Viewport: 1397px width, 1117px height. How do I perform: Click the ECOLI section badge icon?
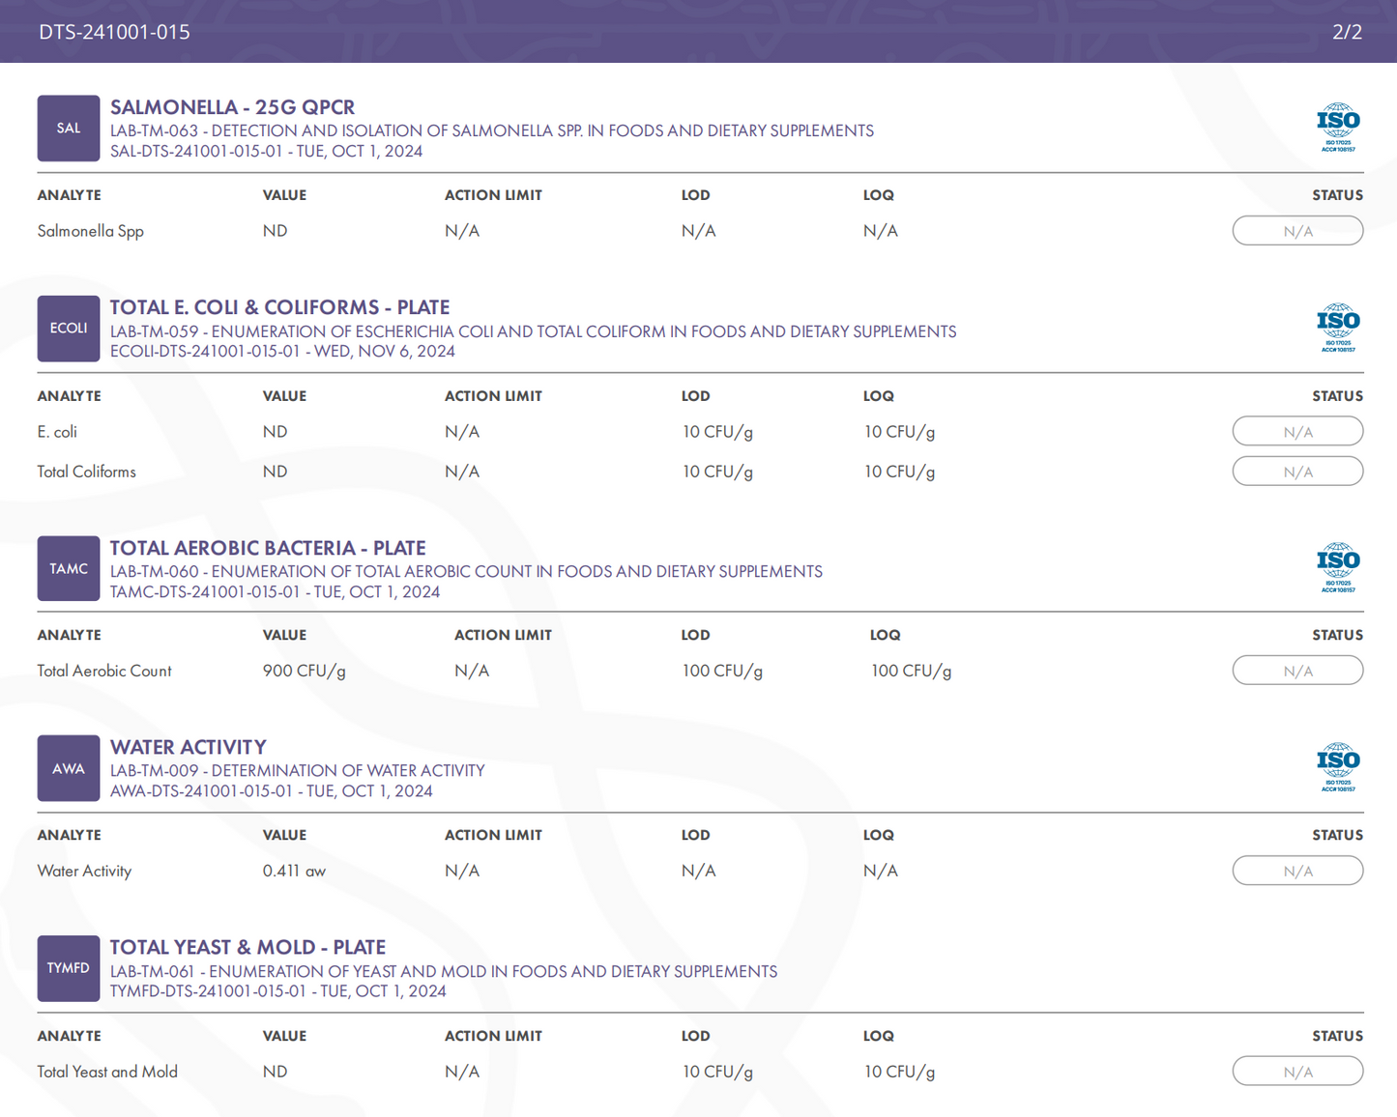(x=68, y=329)
